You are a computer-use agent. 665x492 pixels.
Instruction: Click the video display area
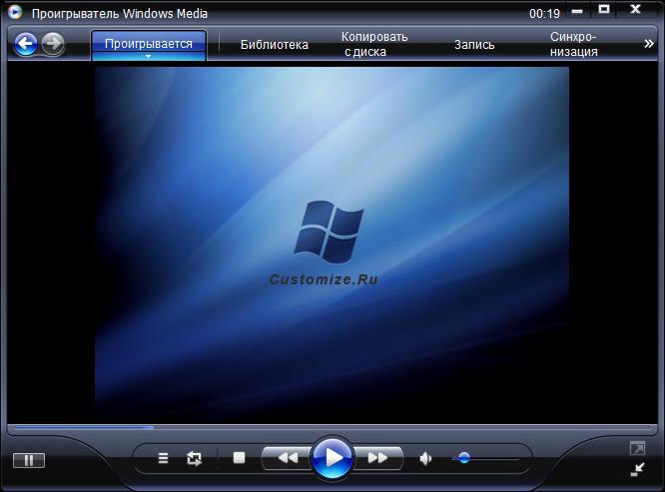(332, 242)
